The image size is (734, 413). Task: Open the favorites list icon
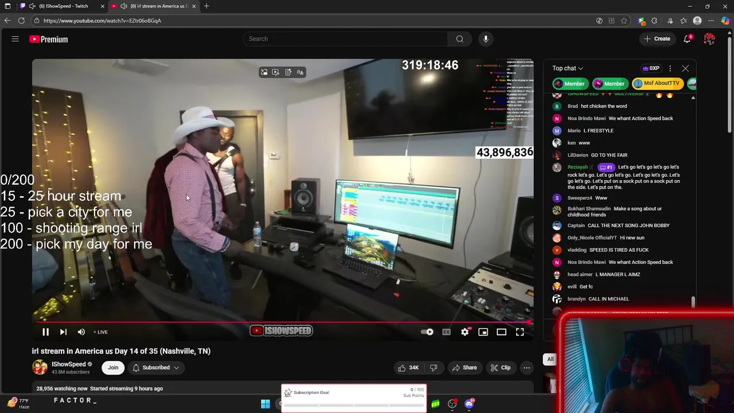(684, 21)
